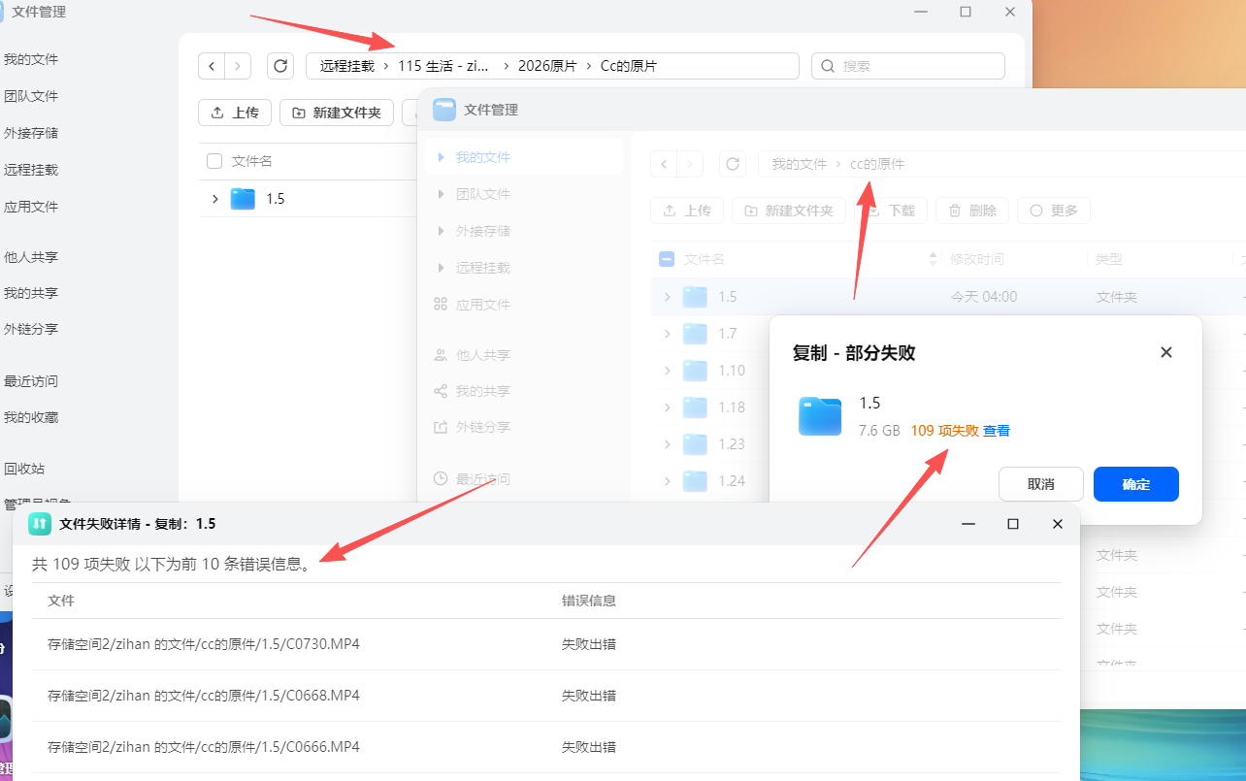The height and width of the screenshot is (781, 1246).
Task: Click the 取消 button in copy dialog
Action: [x=1040, y=484]
